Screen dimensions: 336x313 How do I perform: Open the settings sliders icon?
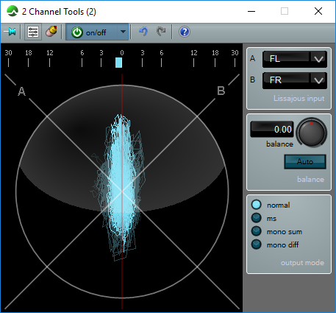point(33,32)
